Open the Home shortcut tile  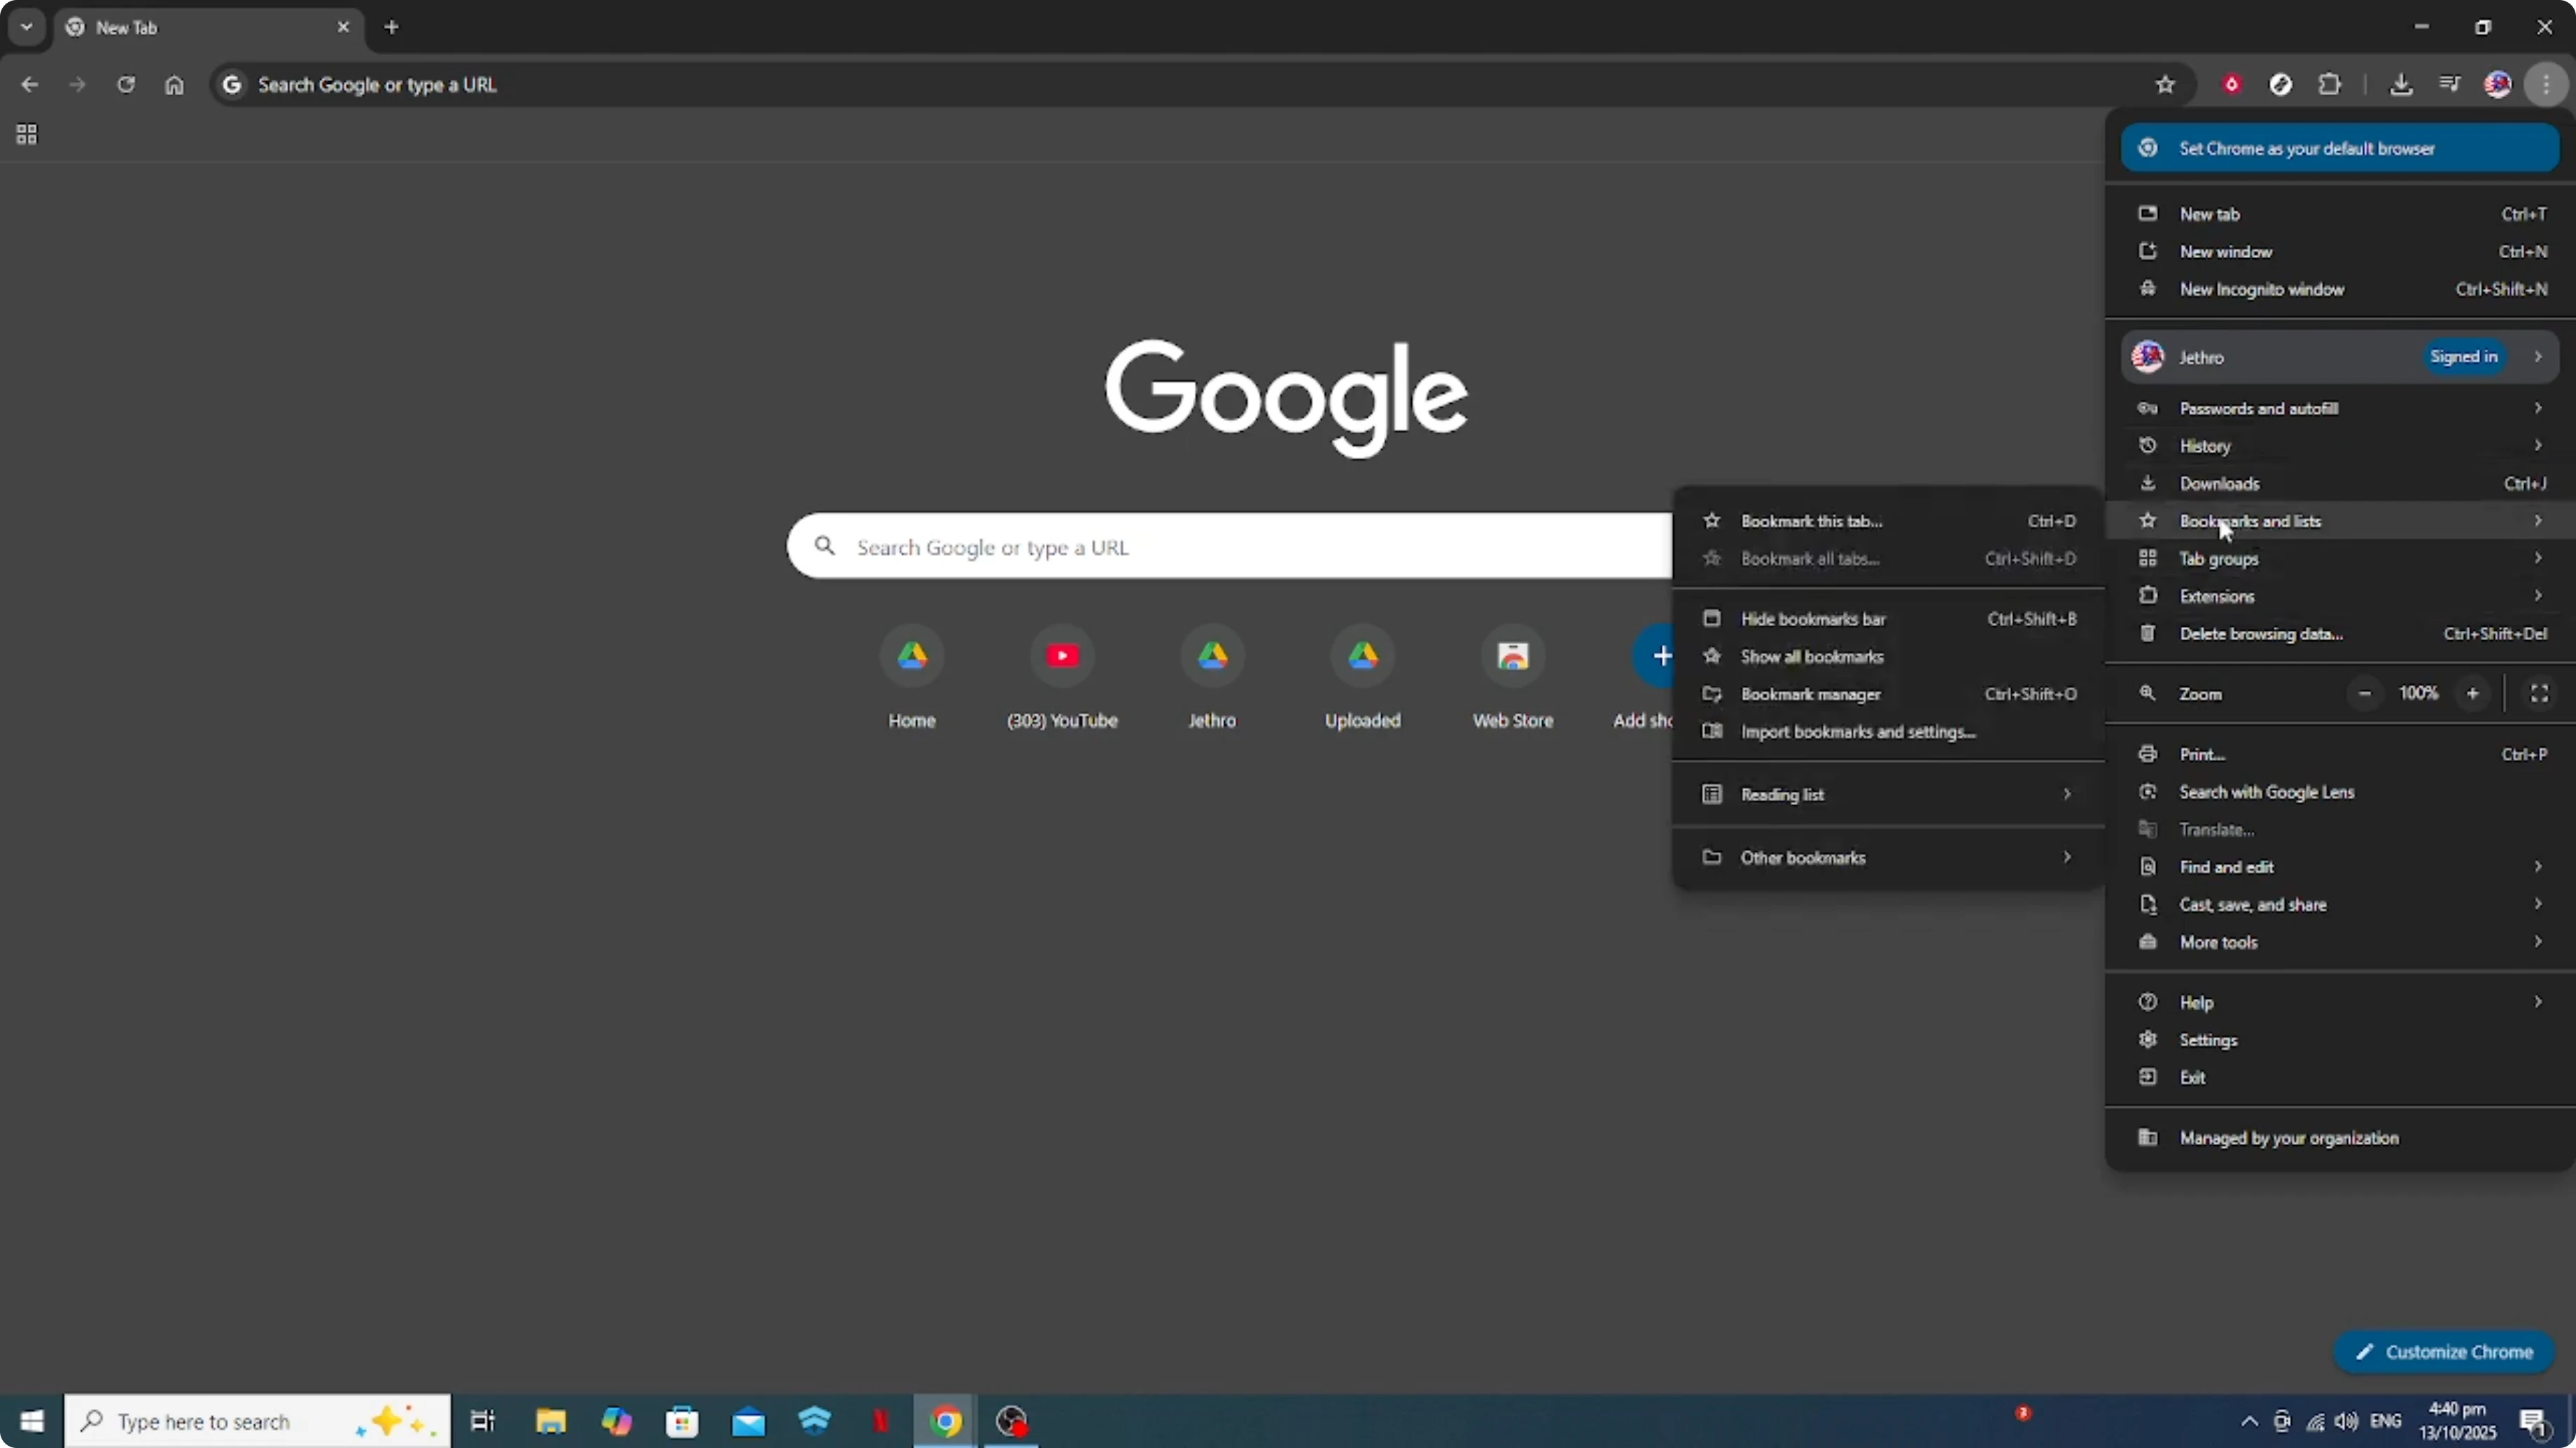[x=912, y=678]
